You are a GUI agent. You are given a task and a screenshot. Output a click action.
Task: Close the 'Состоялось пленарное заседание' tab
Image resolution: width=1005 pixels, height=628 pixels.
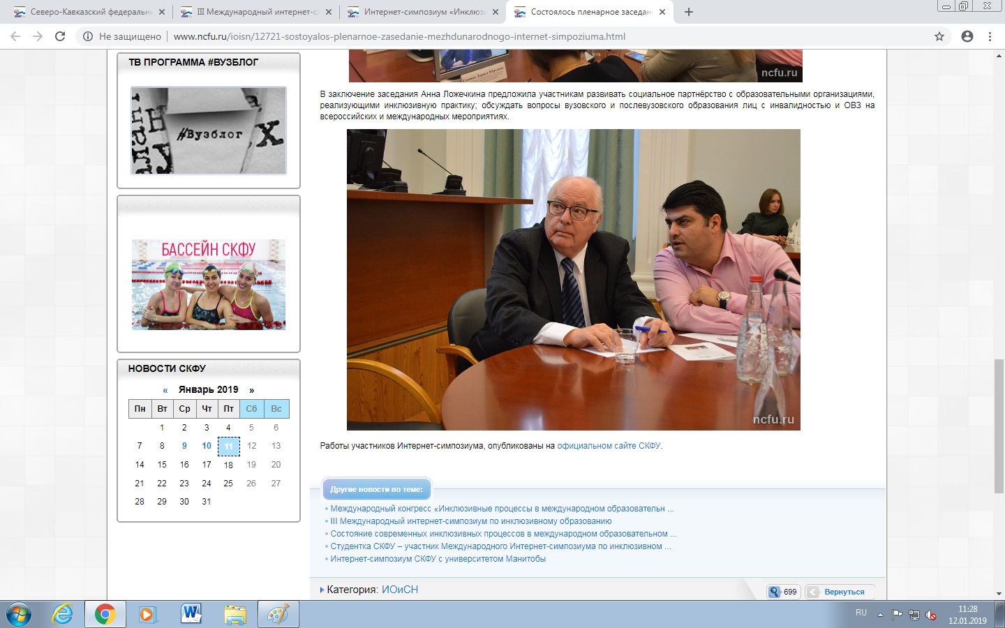662,12
